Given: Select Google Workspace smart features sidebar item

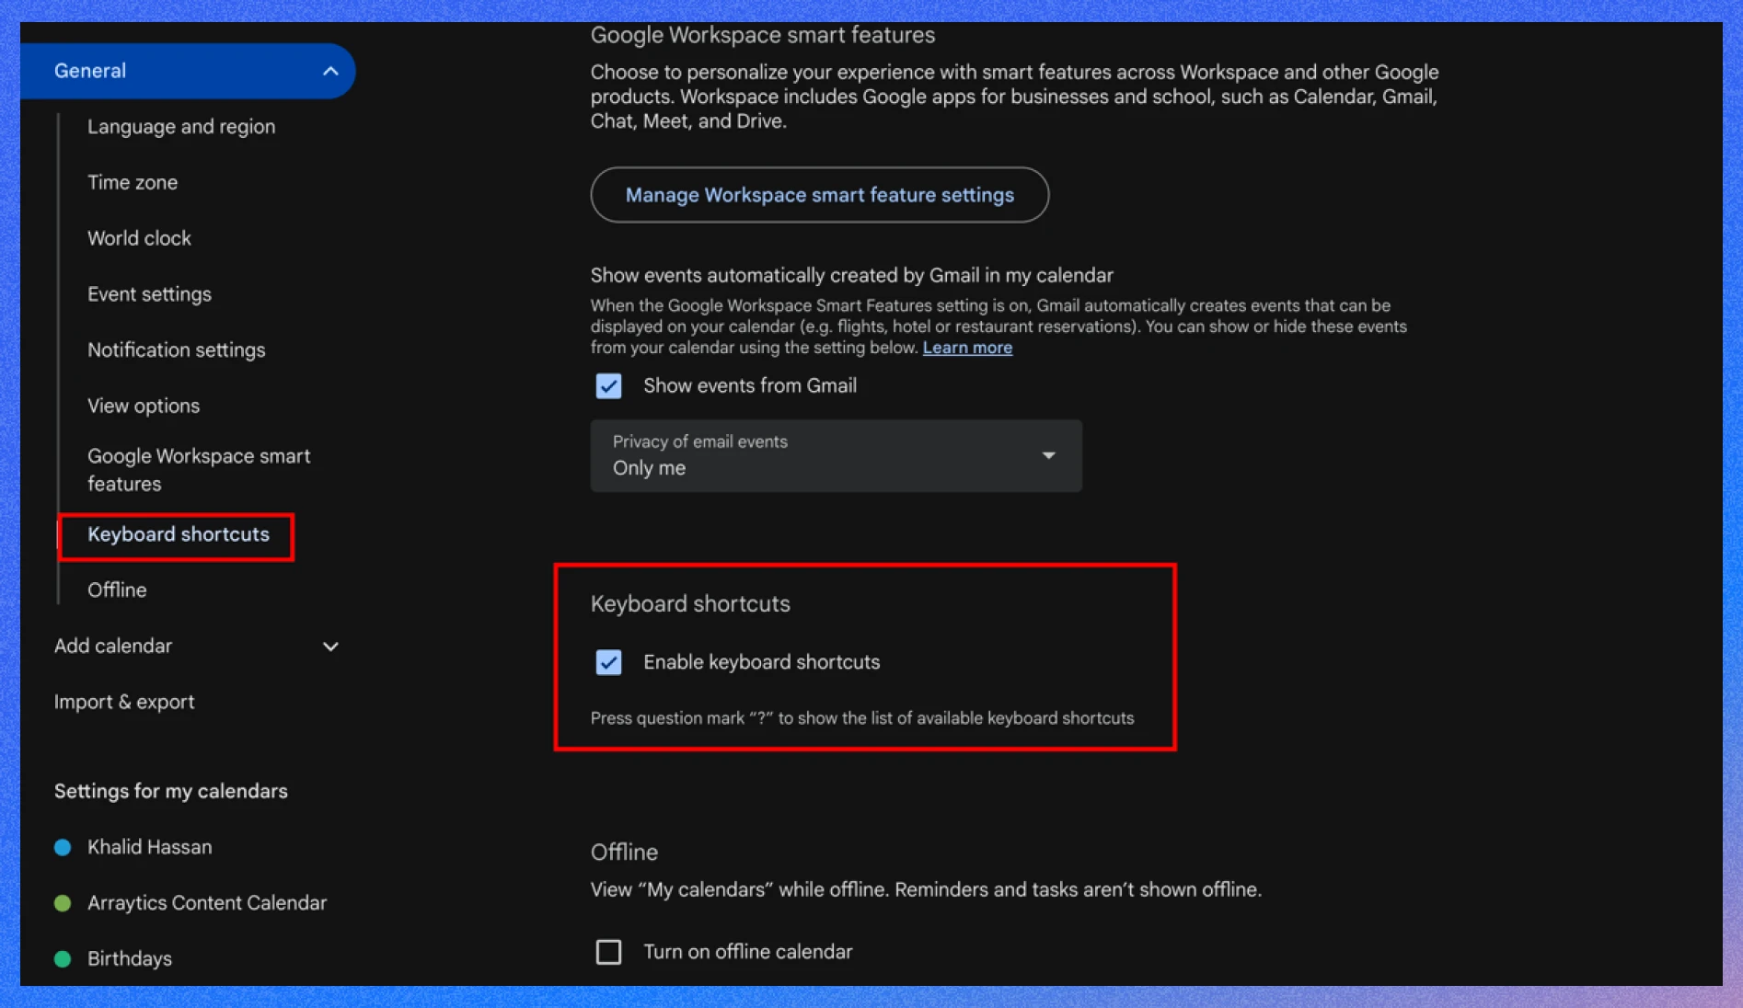Looking at the screenshot, I should coord(199,470).
